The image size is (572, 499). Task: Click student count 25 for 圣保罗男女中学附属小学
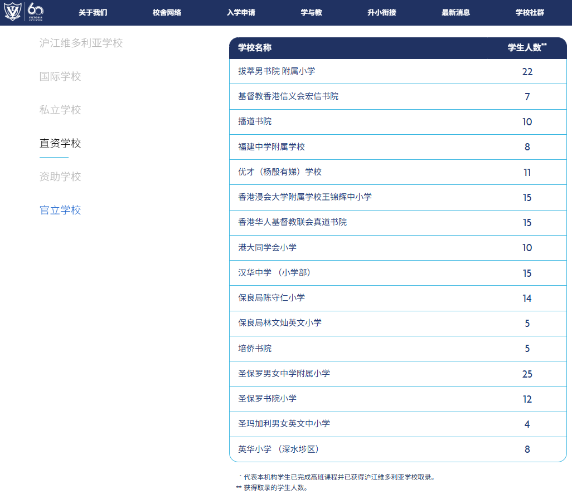click(x=527, y=374)
